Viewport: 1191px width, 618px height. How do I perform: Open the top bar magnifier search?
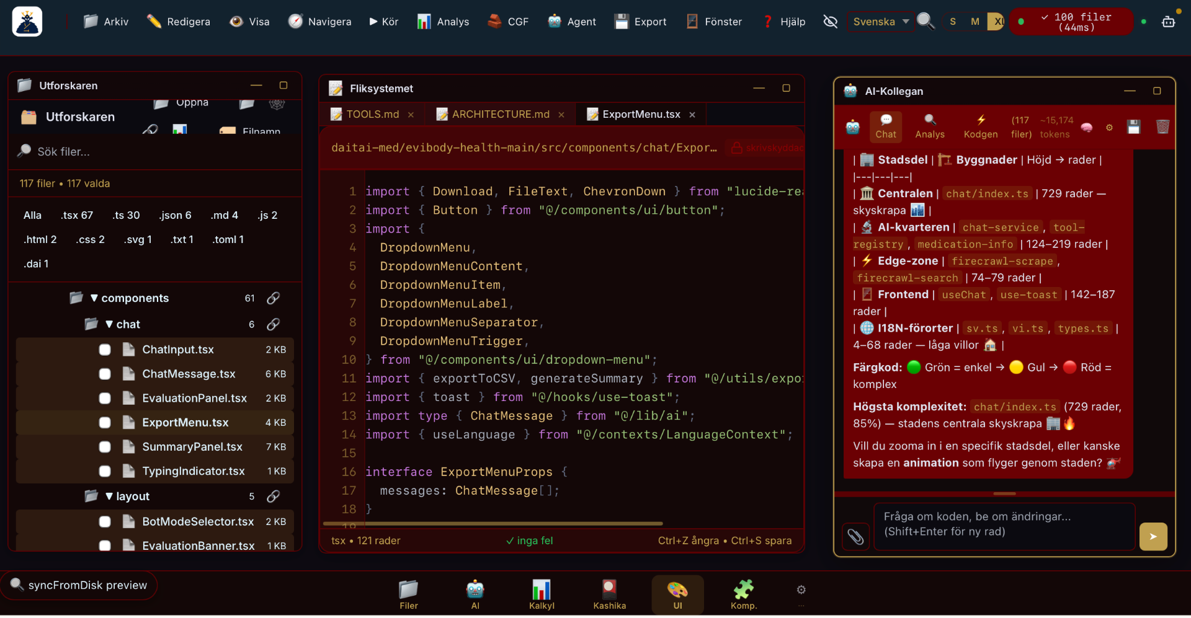click(x=925, y=22)
